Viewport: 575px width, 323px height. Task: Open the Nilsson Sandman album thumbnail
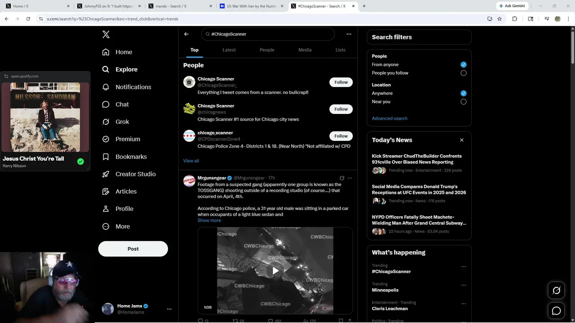point(45,117)
